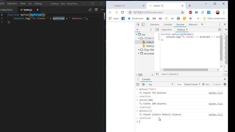Open the Gmail bookmark icon
The height and width of the screenshot is (132, 235).
[154, 18]
